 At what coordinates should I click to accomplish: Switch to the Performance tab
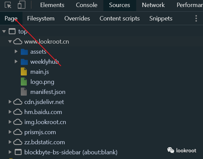(x=190, y=5)
